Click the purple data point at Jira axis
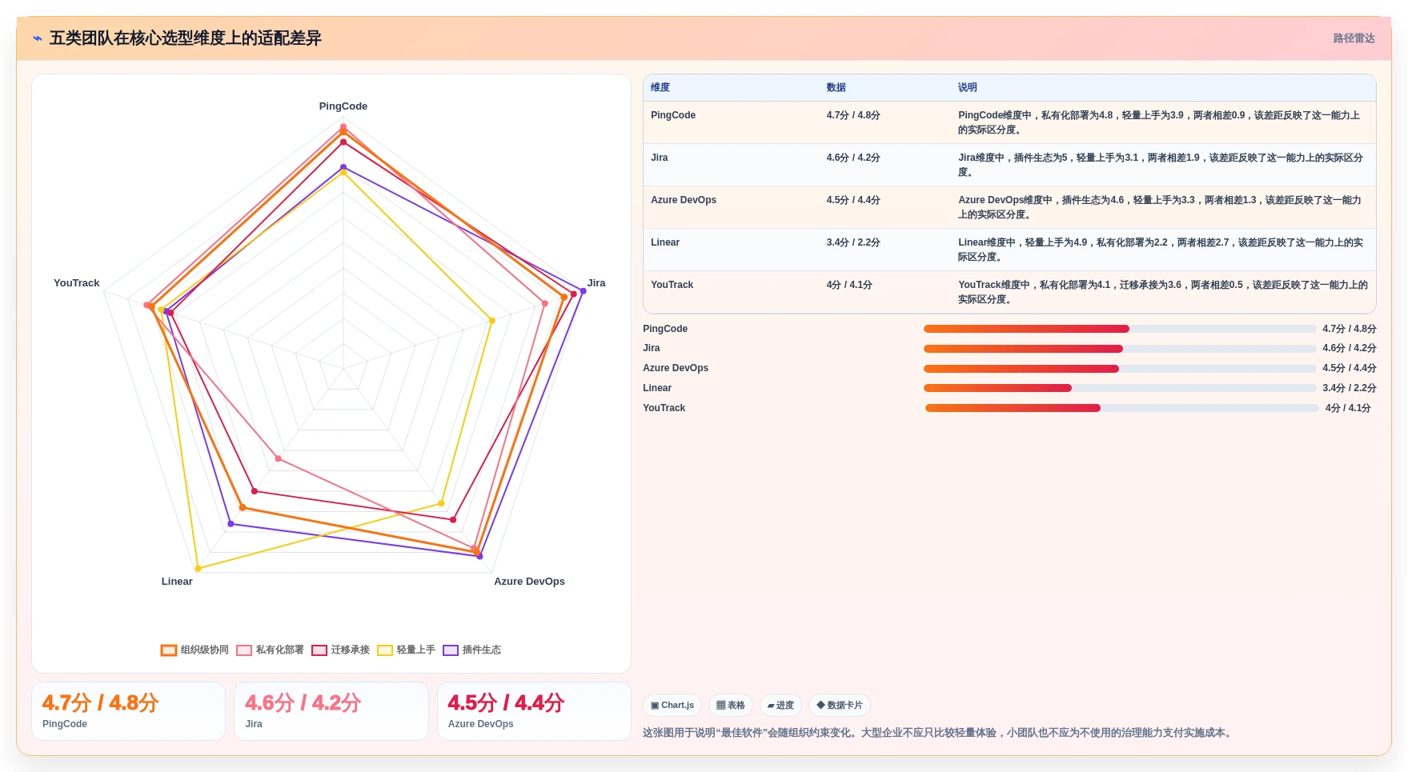 click(583, 291)
